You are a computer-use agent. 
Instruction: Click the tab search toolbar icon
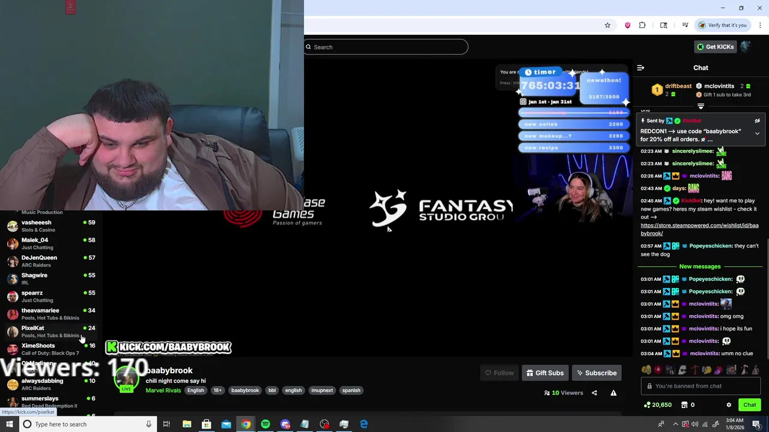(x=663, y=25)
